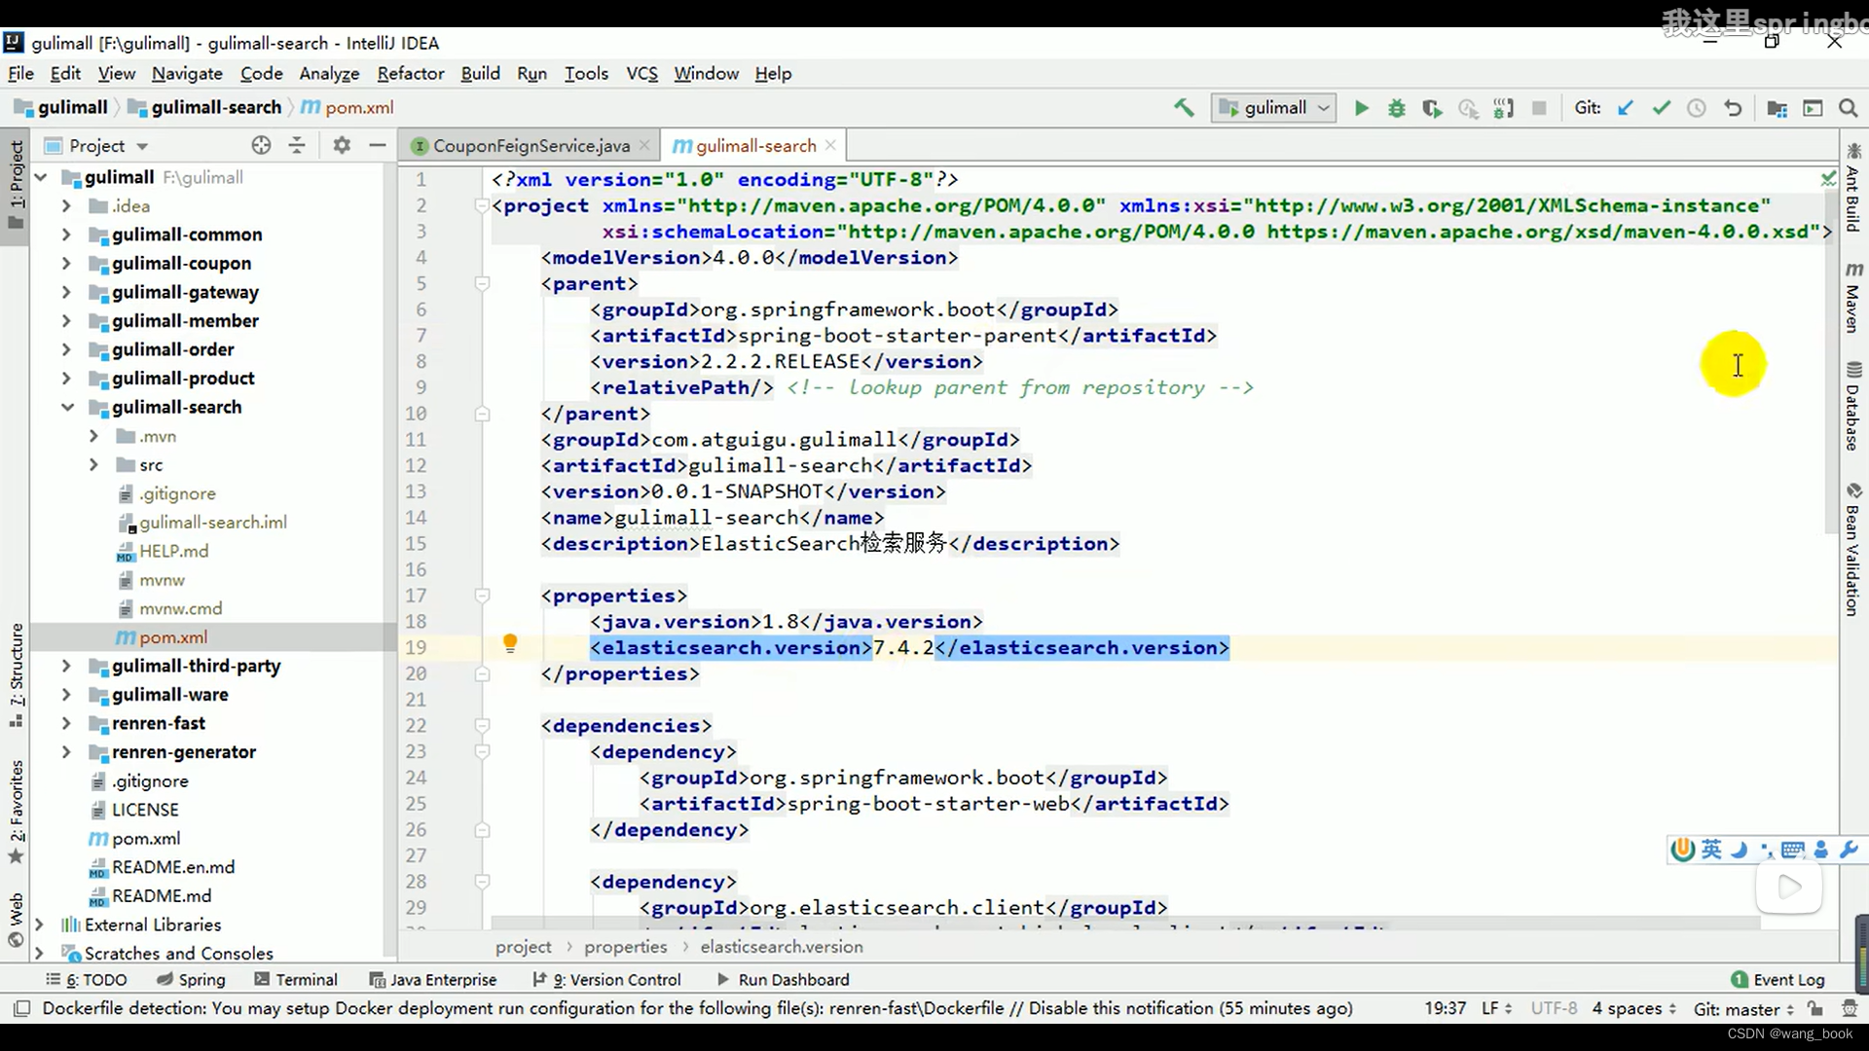Open Project Structure icon in toolbar

click(x=1777, y=108)
